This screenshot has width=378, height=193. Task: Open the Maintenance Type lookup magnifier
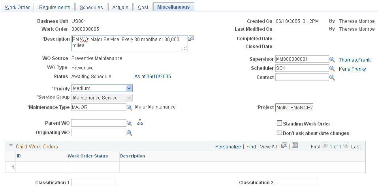point(130,107)
